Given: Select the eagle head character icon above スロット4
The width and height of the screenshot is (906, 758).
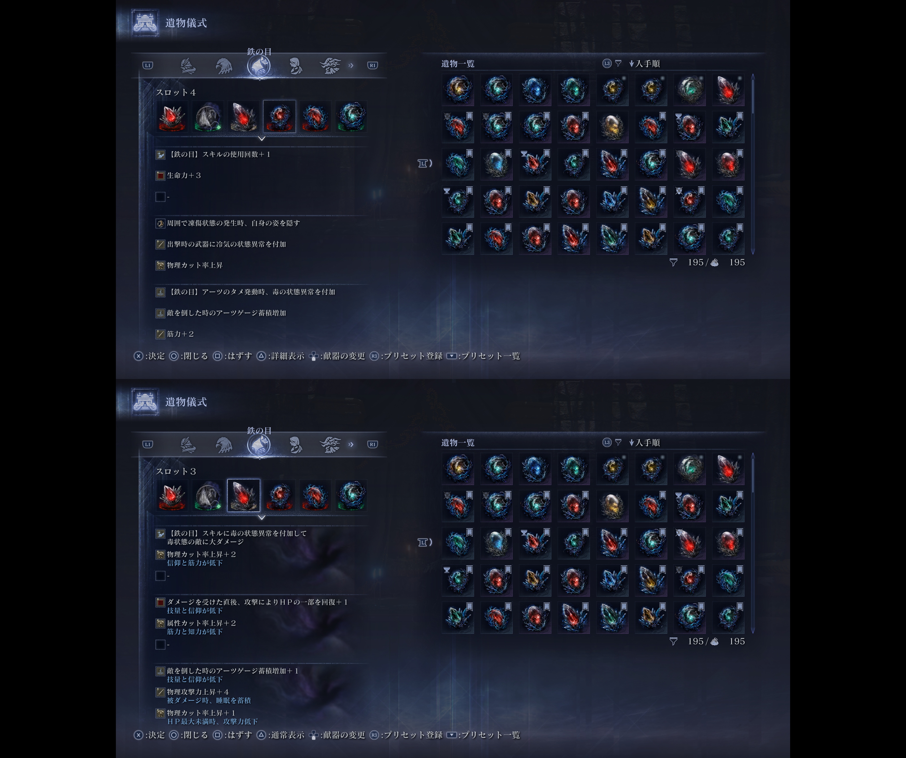Looking at the screenshot, I should point(224,66).
